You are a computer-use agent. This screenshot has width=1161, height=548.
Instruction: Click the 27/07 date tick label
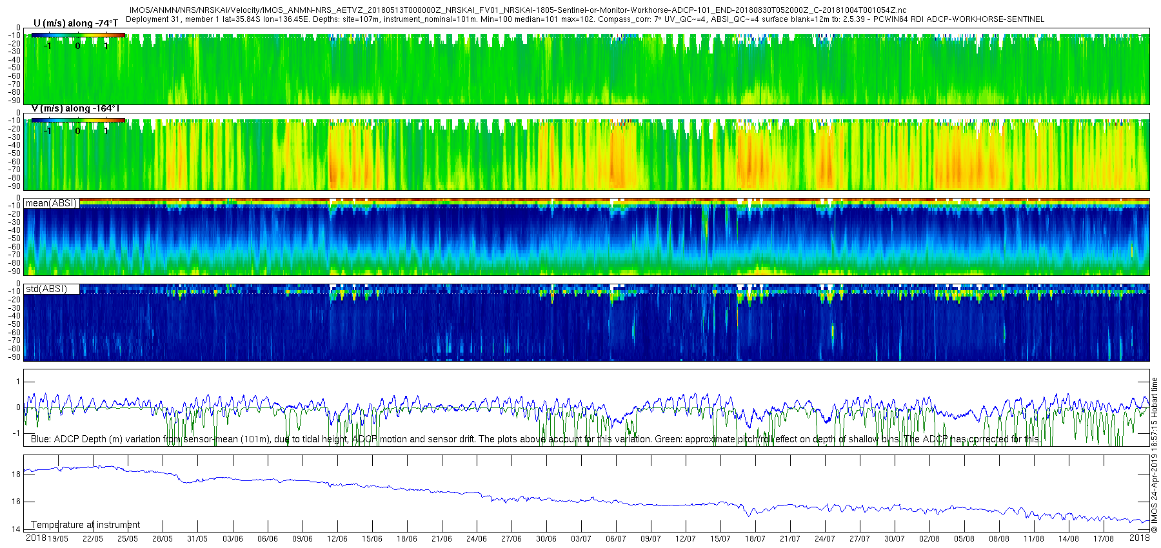(860, 538)
